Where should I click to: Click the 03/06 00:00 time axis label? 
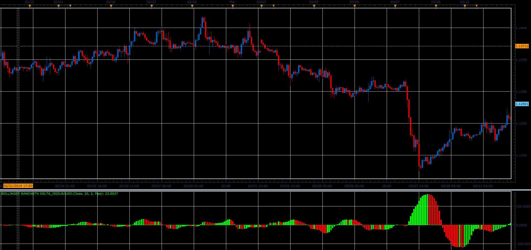pyautogui.click(x=354, y=186)
